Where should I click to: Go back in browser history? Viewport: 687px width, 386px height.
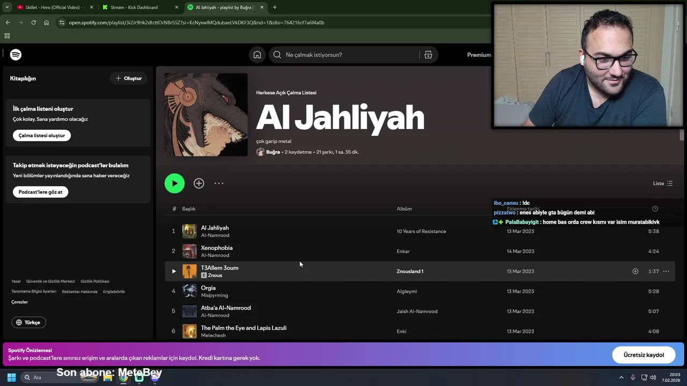tap(8, 23)
